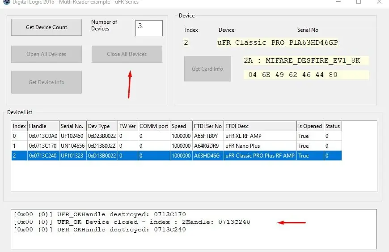The height and width of the screenshot is (252, 389).
Task: Click the Status column header
Action: click(333, 126)
